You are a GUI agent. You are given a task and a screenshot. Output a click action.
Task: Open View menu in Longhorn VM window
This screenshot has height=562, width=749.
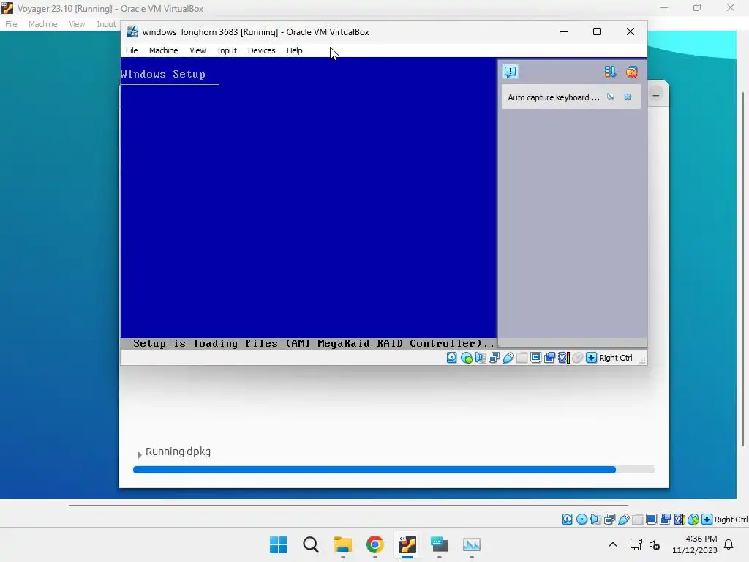(x=197, y=50)
